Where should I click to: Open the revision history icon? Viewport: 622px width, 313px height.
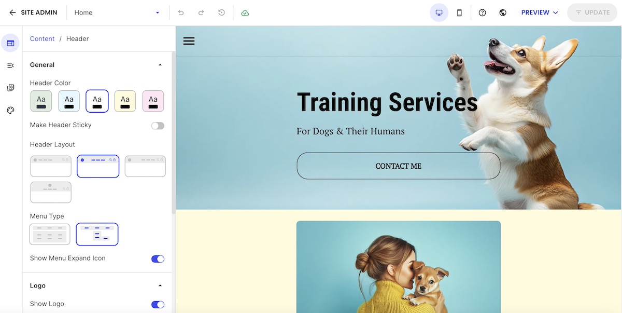pyautogui.click(x=221, y=12)
